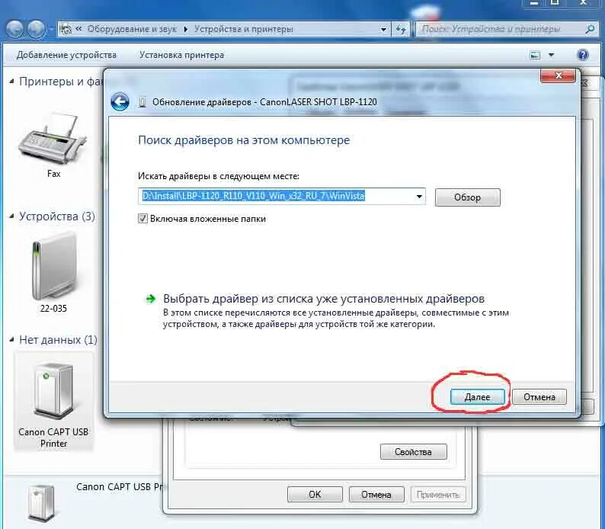Click the help question mark icon
Image resolution: width=605 pixels, height=529 pixels.
[583, 55]
